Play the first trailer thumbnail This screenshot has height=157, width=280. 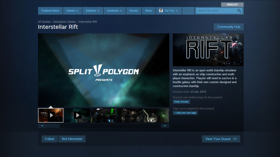tap(51, 115)
